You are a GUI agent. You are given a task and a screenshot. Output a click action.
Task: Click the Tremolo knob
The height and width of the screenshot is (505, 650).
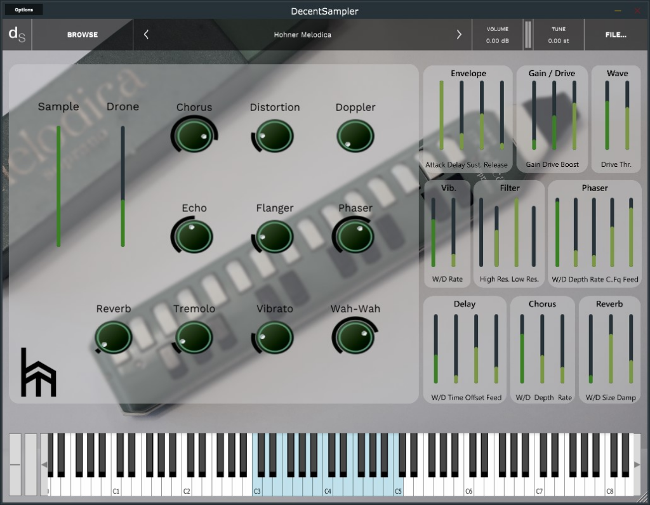[194, 338]
